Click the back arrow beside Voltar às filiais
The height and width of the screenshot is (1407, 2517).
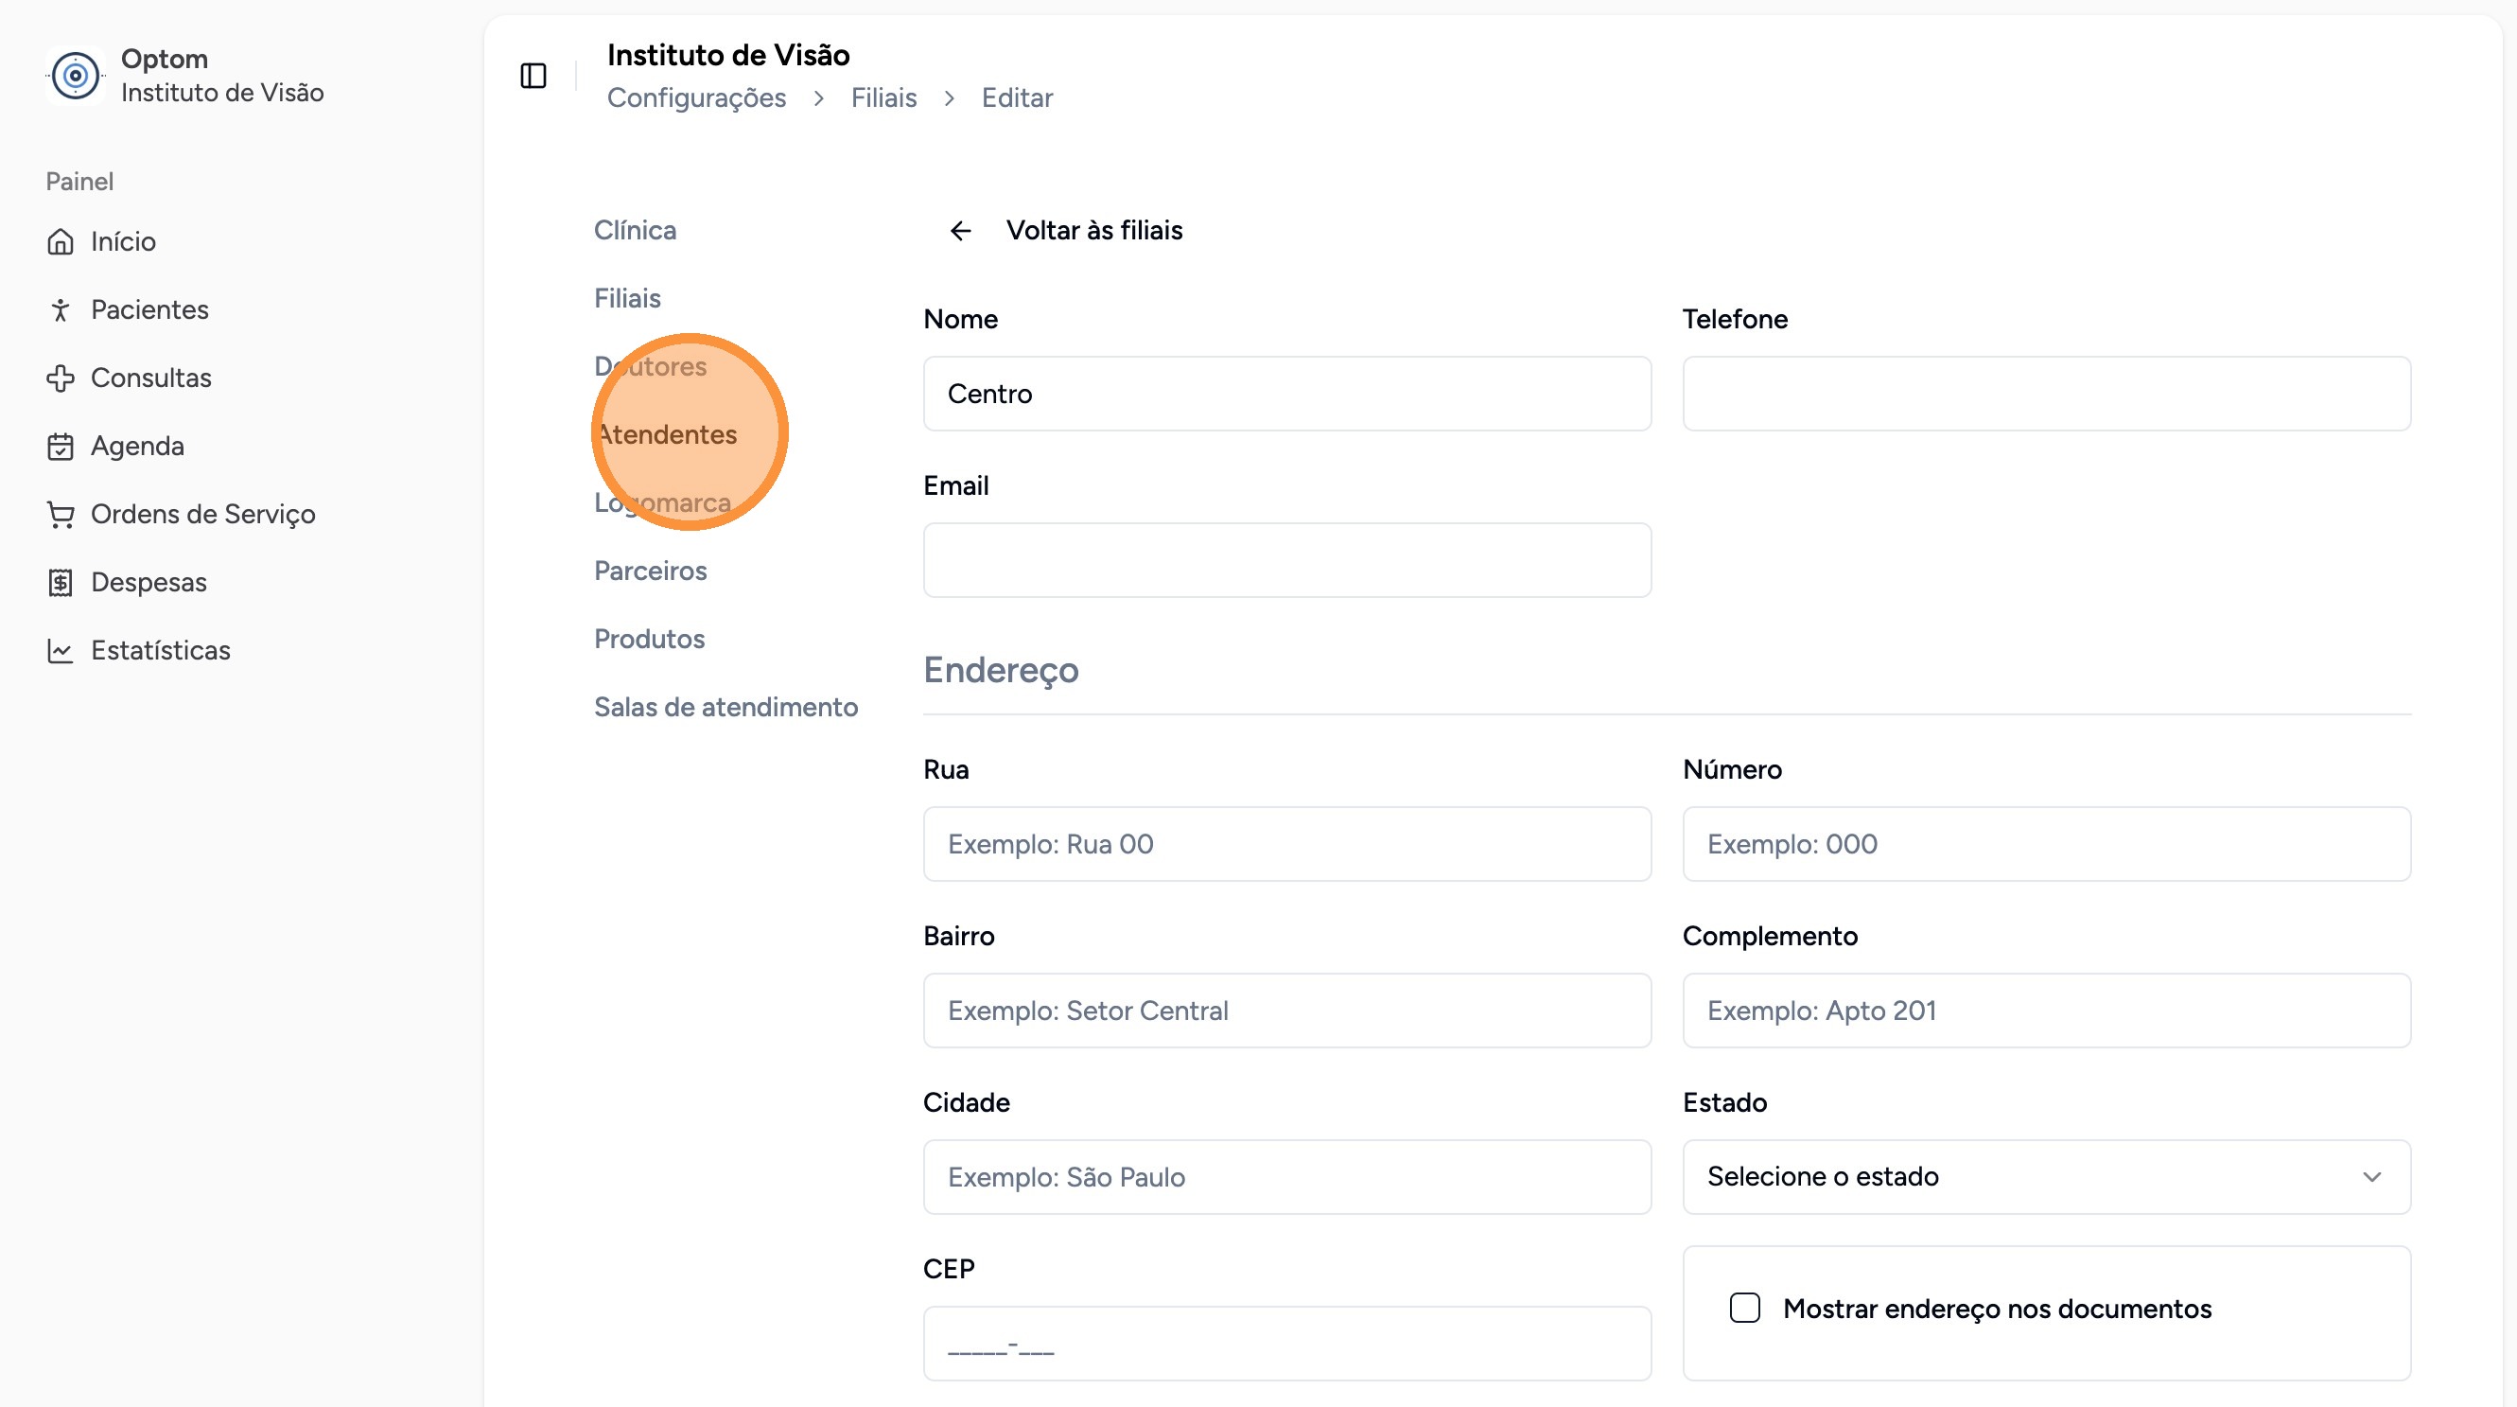click(x=960, y=231)
